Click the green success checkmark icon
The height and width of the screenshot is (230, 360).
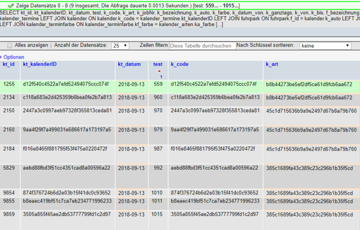11,5
